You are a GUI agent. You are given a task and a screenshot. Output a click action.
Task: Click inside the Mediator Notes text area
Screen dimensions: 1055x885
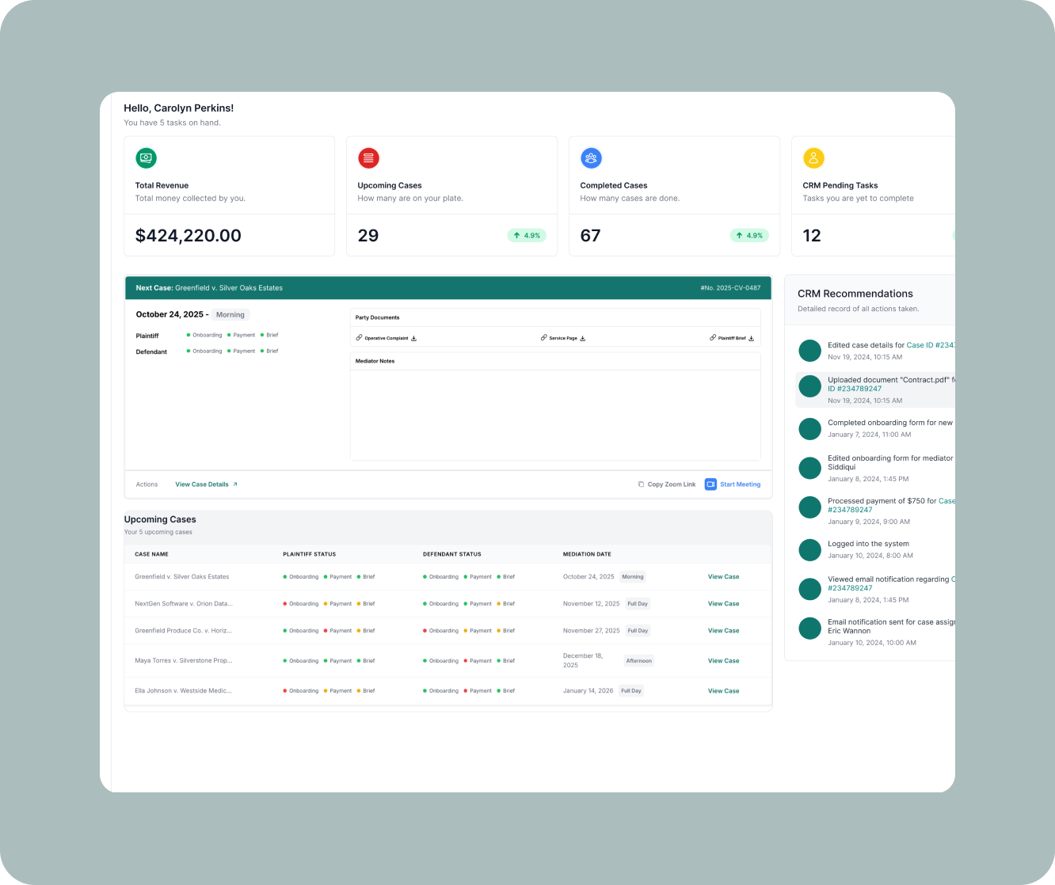554,415
